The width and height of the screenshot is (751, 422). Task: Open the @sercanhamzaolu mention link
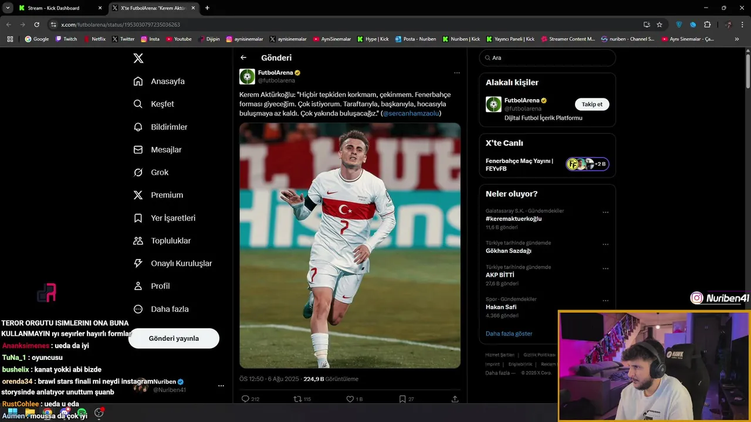coord(411,113)
